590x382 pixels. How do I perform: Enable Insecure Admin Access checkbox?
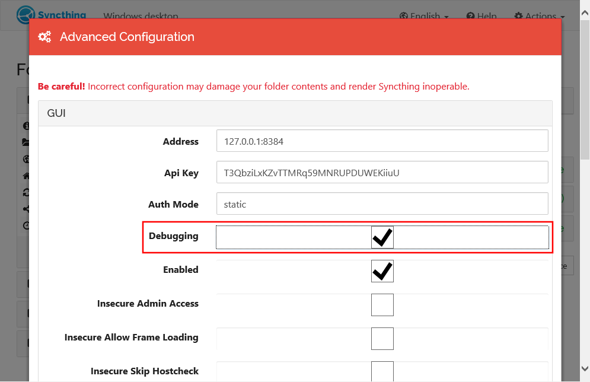[382, 305]
